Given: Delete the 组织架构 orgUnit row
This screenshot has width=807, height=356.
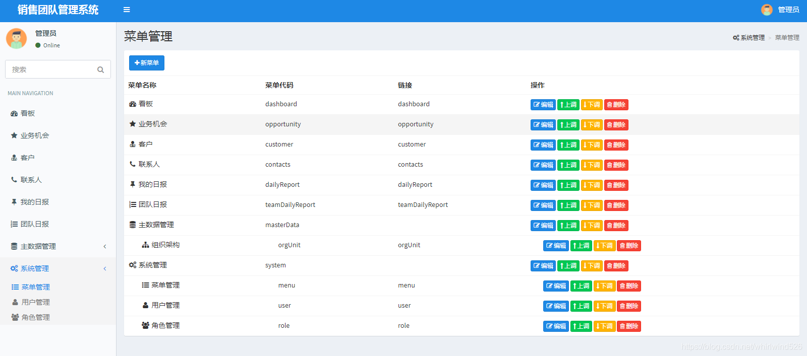Looking at the screenshot, I should [x=629, y=246].
